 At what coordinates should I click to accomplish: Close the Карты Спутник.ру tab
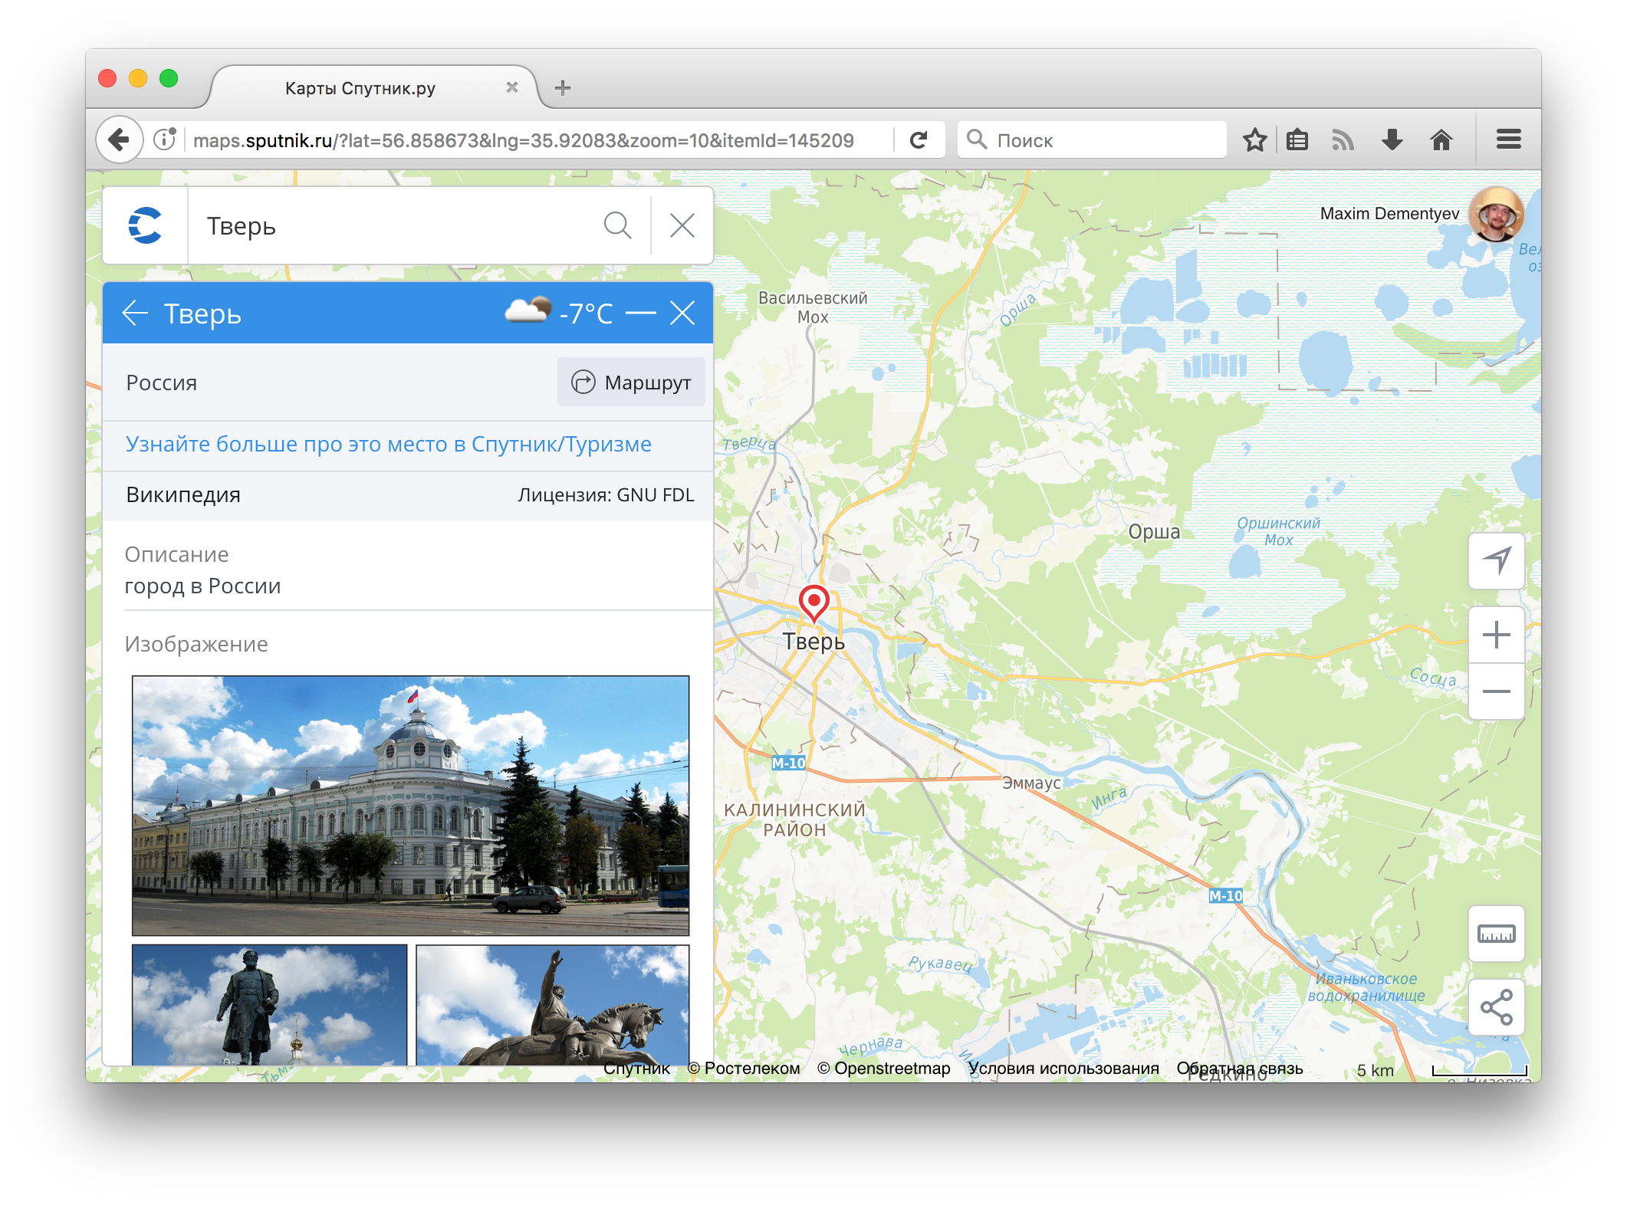coord(512,87)
